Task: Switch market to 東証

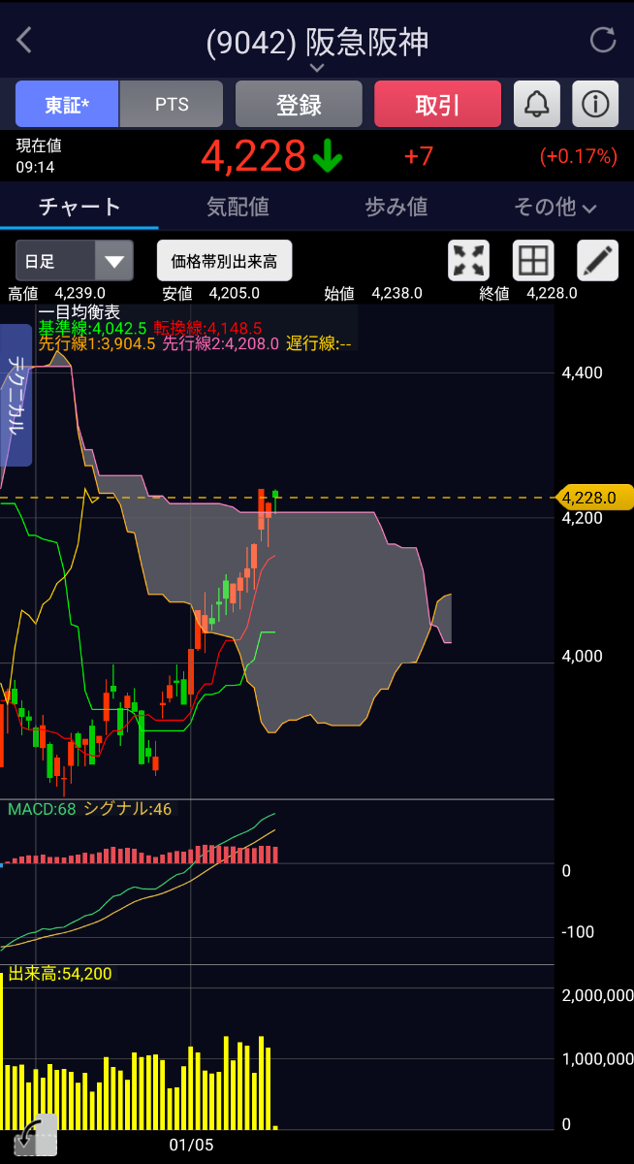Action: pos(67,104)
